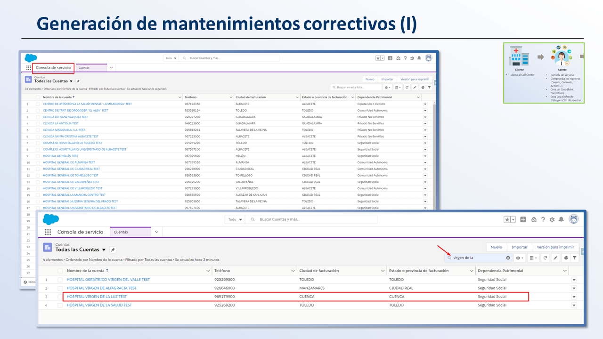Screen dimensions: 603x339
Task: Click the Cliente and Agente flow diagram thumbnail
Action: 544,73
